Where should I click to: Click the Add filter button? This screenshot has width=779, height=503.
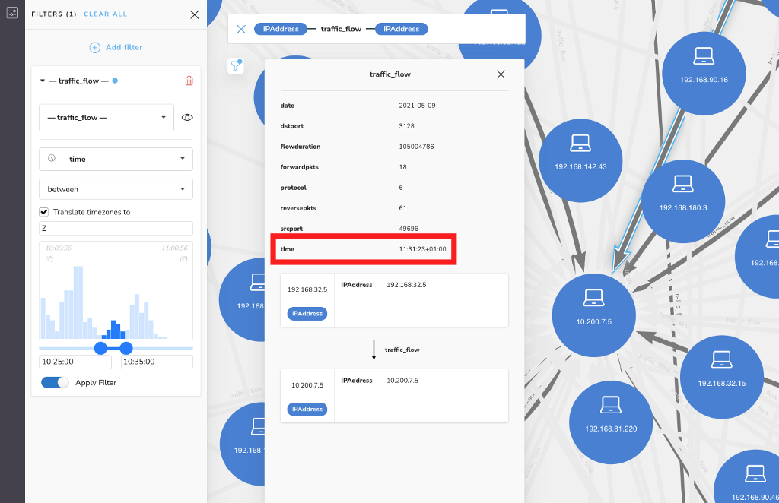click(x=116, y=47)
